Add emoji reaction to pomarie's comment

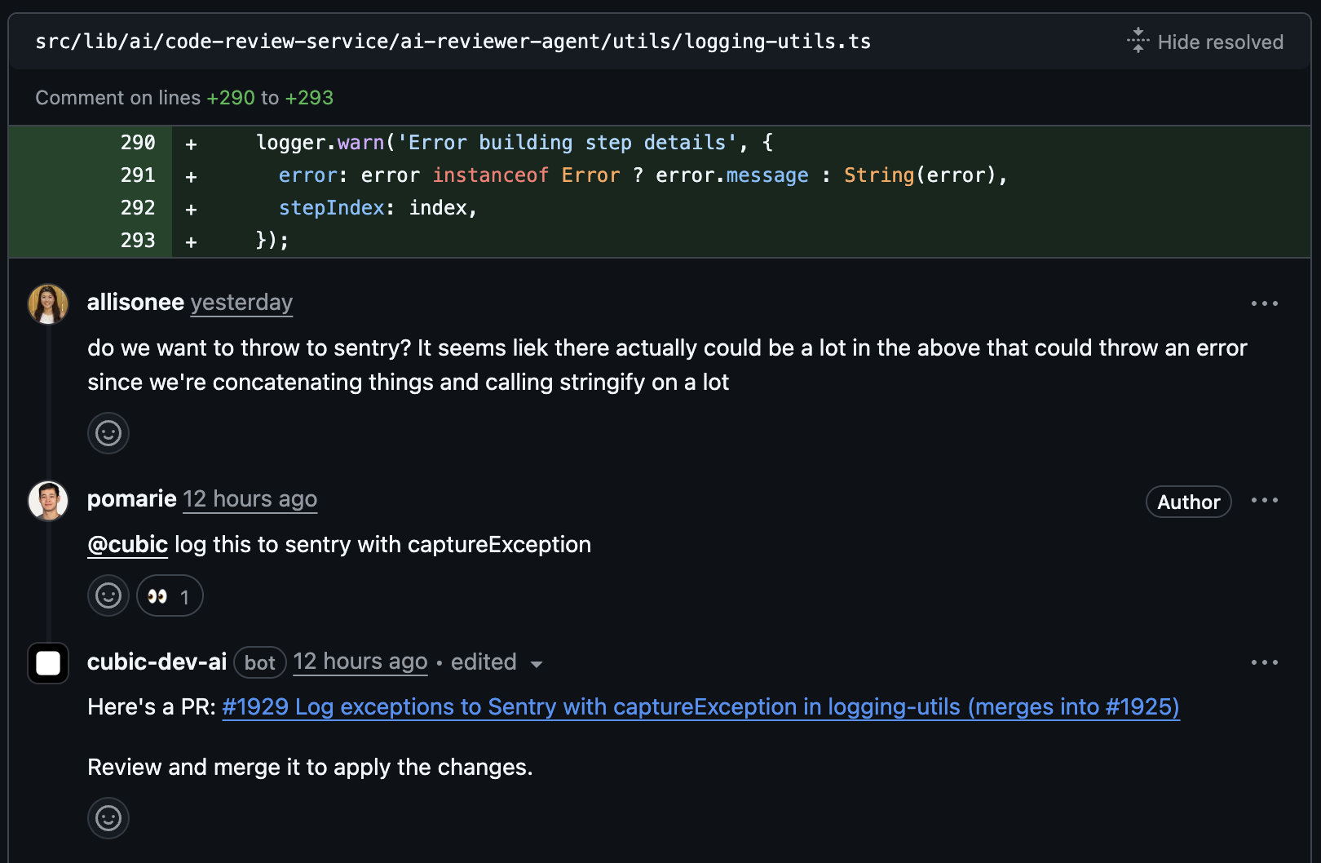[108, 595]
